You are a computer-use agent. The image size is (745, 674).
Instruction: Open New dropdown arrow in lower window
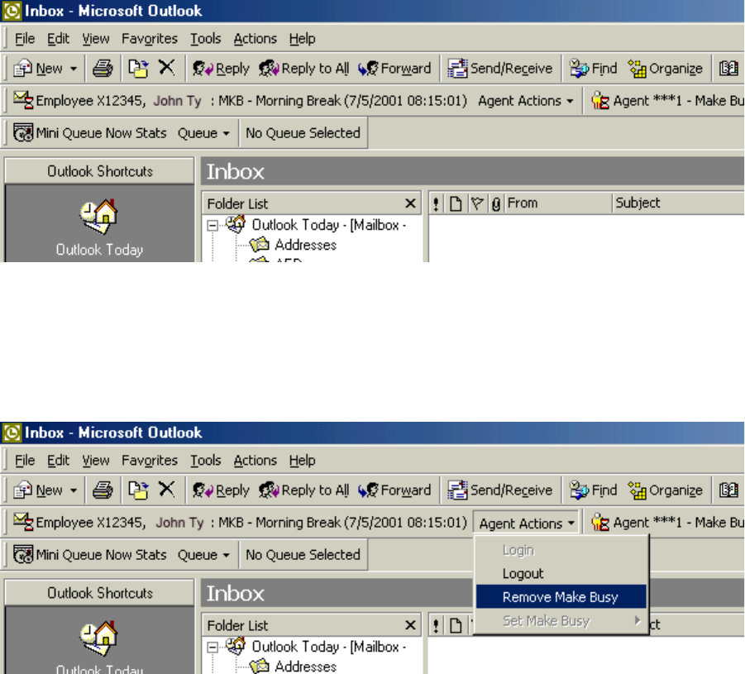[73, 490]
